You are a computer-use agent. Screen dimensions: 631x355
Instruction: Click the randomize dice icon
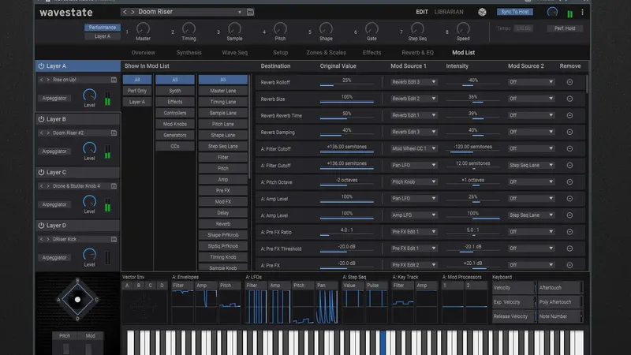(x=482, y=12)
